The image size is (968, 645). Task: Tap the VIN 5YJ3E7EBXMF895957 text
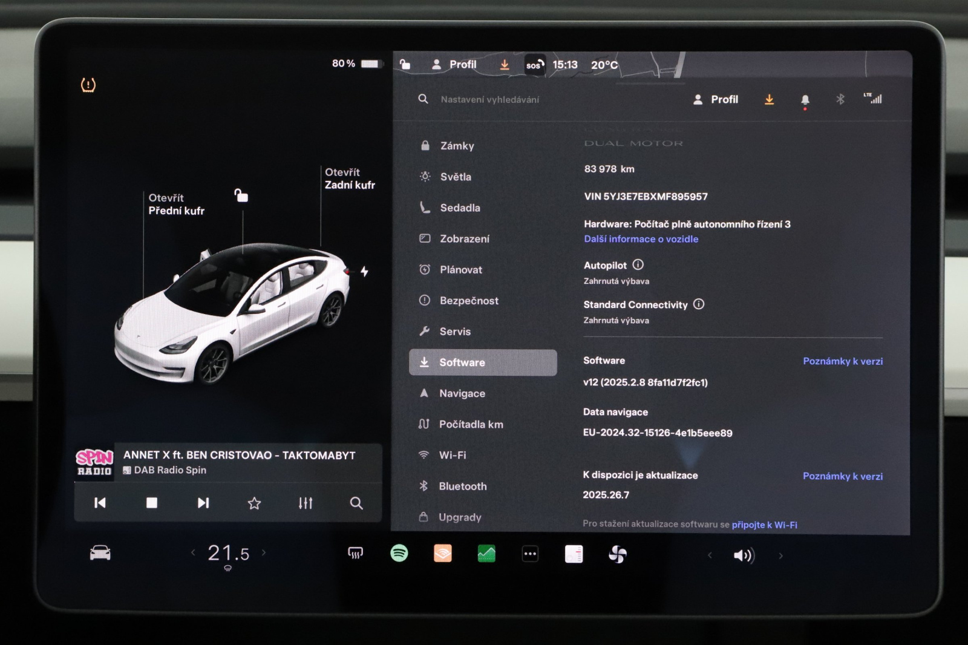pyautogui.click(x=646, y=197)
